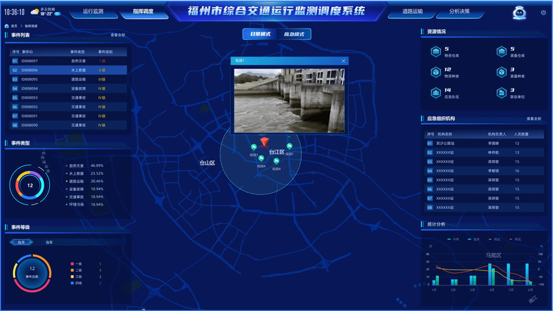The width and height of the screenshot is (553, 311).
Task: Click the 环境污染 legend entry in 事件类型
Action: (84, 204)
